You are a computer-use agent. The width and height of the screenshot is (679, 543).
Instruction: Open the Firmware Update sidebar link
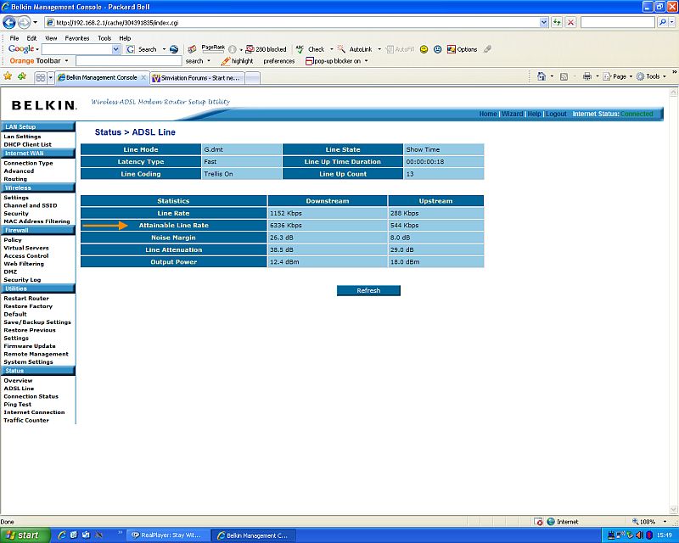pyautogui.click(x=30, y=346)
